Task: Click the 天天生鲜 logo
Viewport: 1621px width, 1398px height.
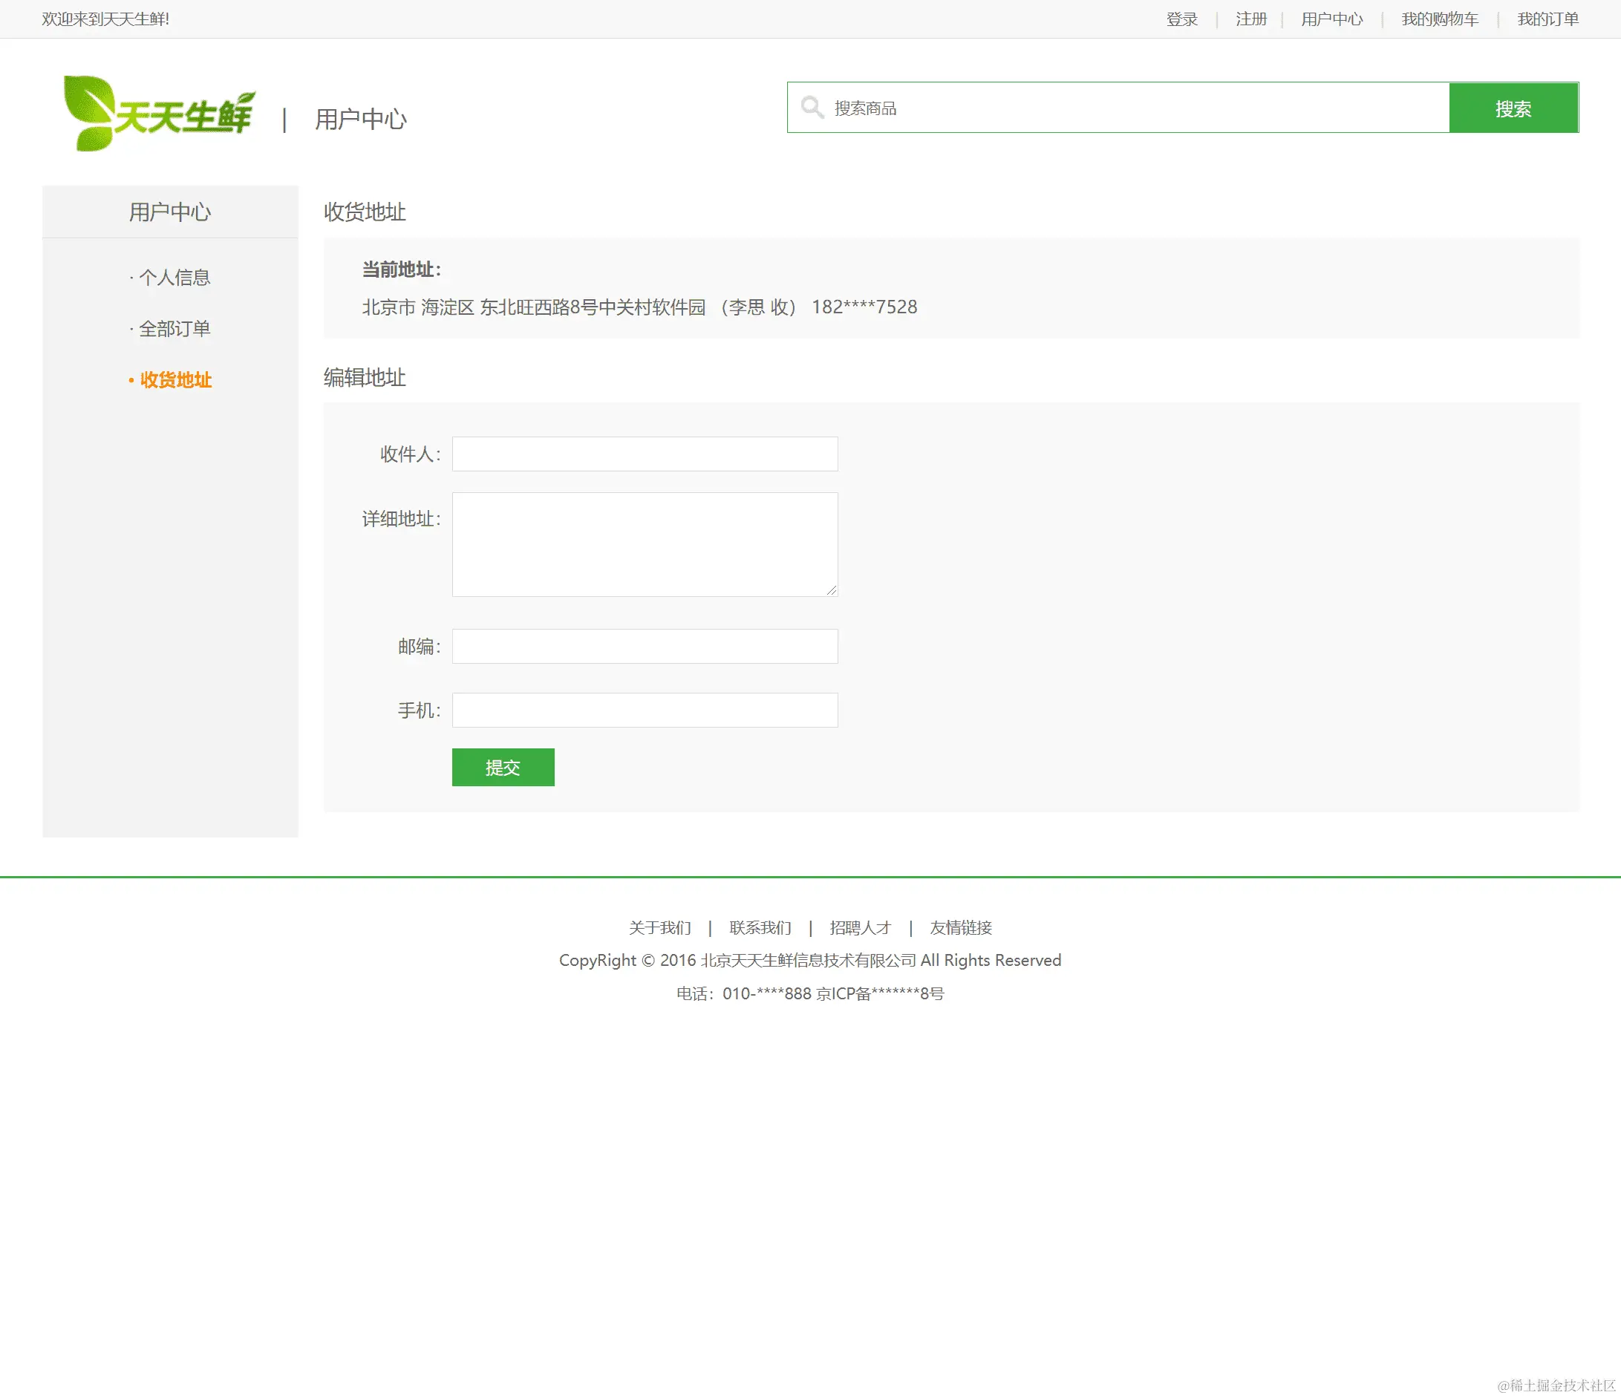Action: tap(160, 112)
